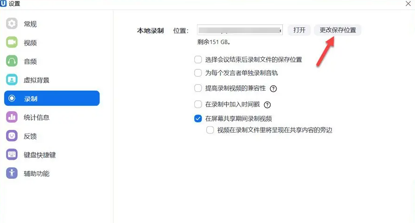Uncheck 在屏幕共享期间录制视频 checkbox
This screenshot has height=223, width=415.
click(198, 119)
